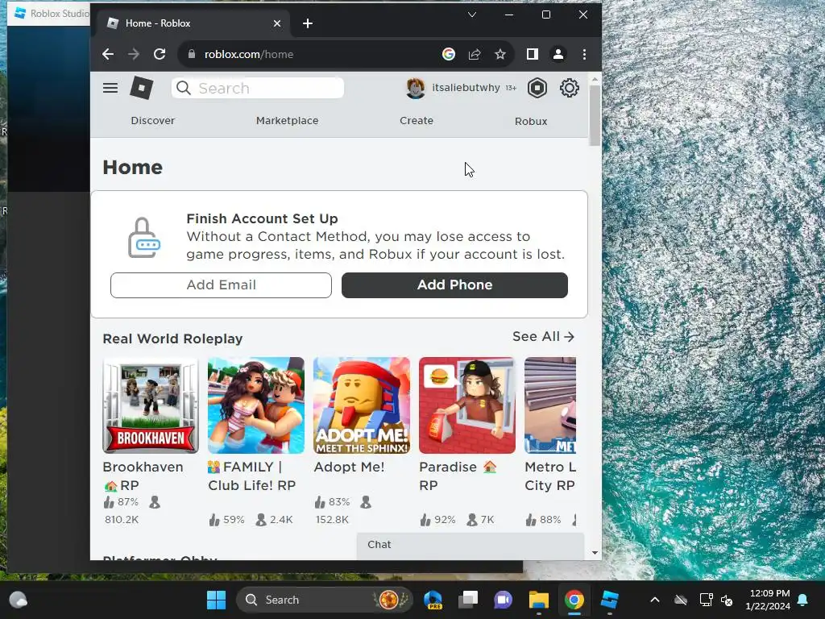Open Chrome profile icon
This screenshot has width=825, height=619.
[x=558, y=54]
